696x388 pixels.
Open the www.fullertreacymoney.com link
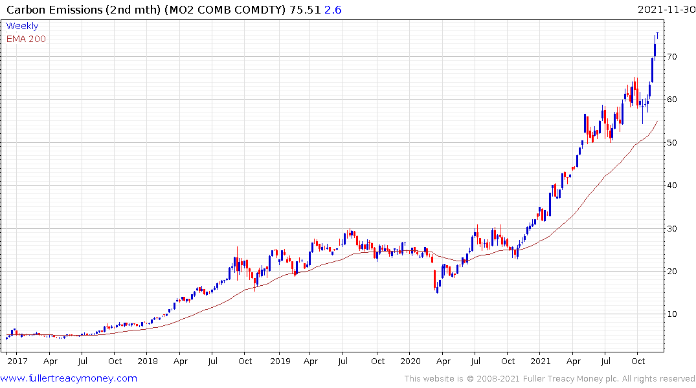pyautogui.click(x=69, y=378)
